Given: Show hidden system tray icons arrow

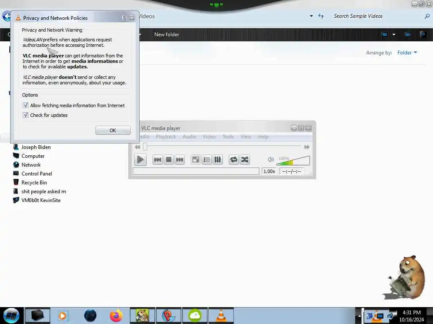Looking at the screenshot, I should pos(359,316).
